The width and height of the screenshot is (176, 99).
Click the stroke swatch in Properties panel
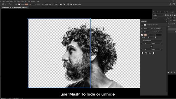(145, 35)
